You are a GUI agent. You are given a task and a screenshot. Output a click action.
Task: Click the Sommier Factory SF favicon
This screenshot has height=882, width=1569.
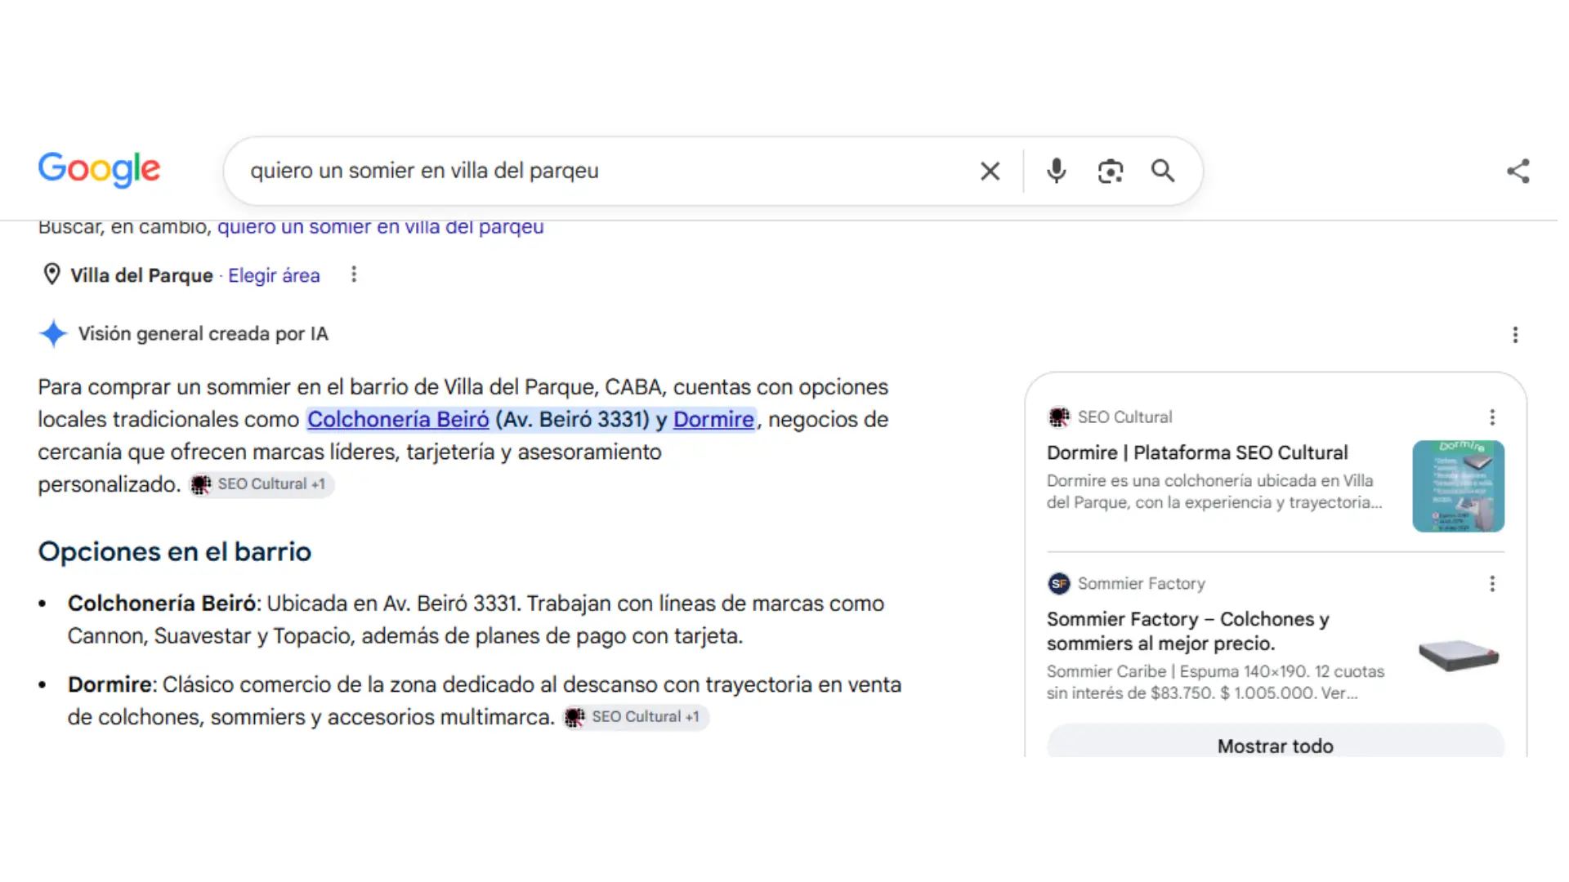1059,584
